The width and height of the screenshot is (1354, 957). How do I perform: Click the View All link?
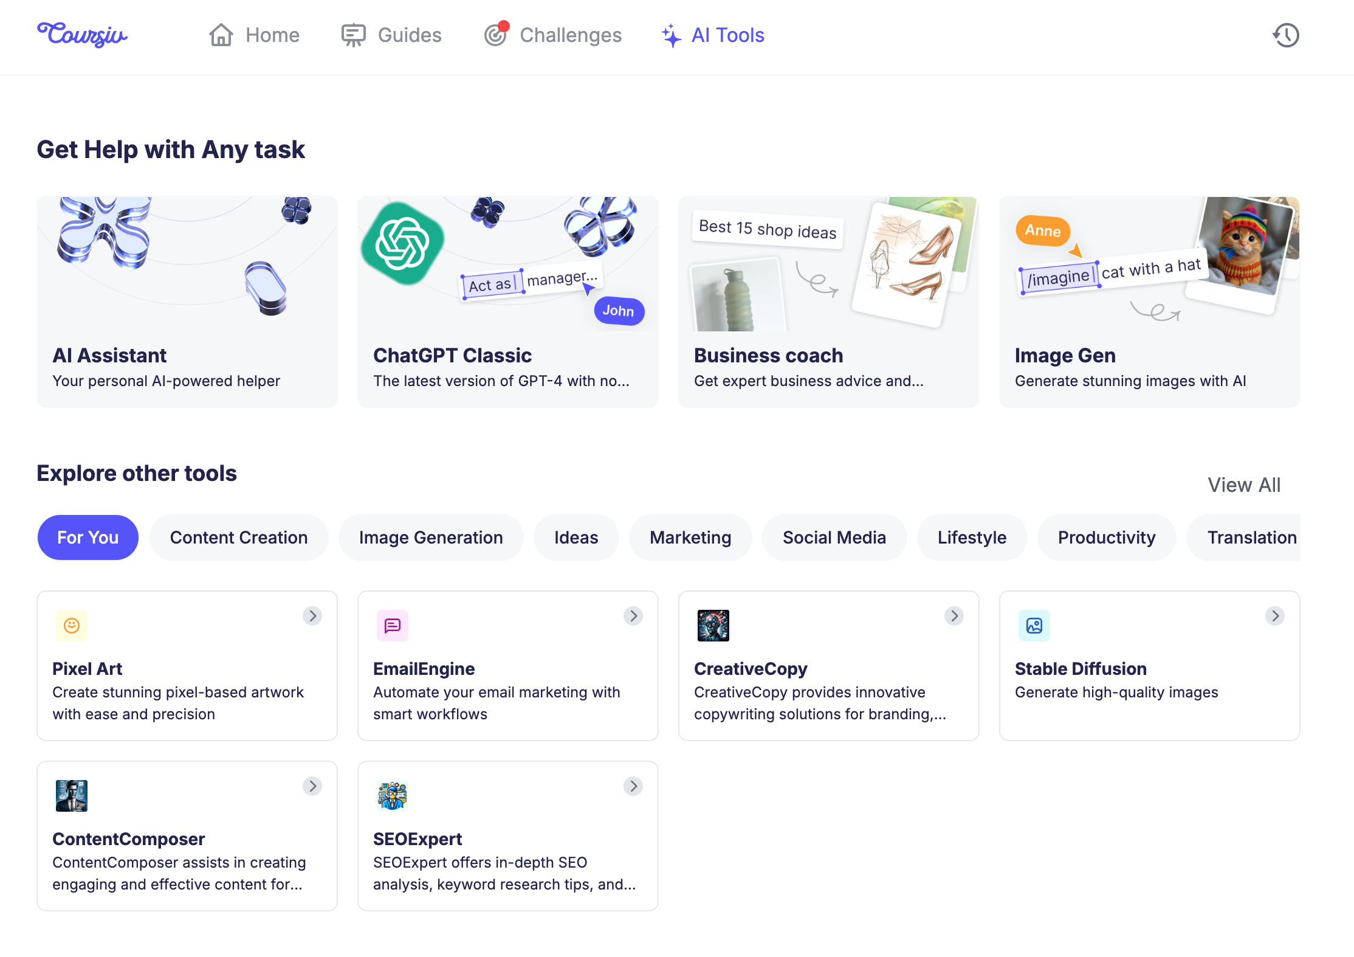click(x=1244, y=485)
